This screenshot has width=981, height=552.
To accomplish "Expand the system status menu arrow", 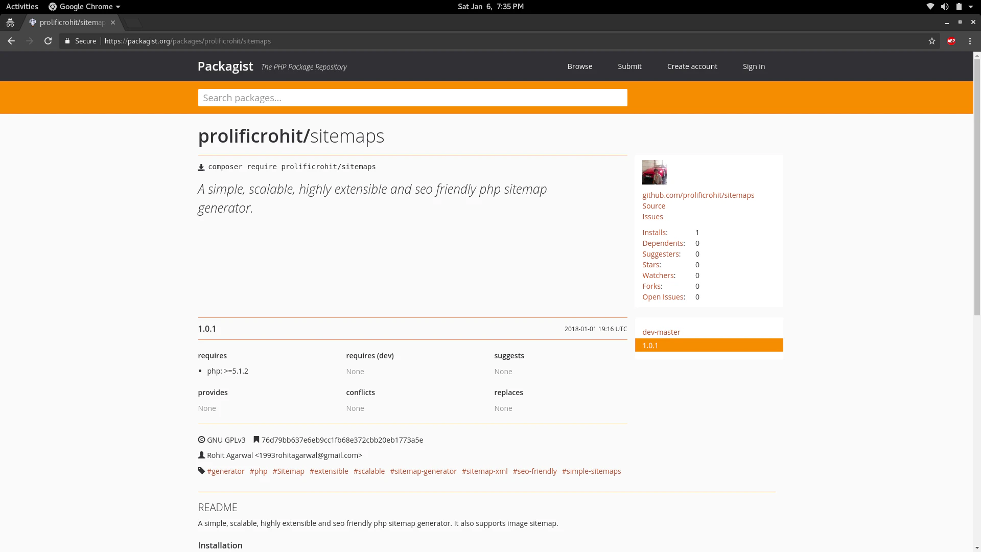I will [970, 7].
